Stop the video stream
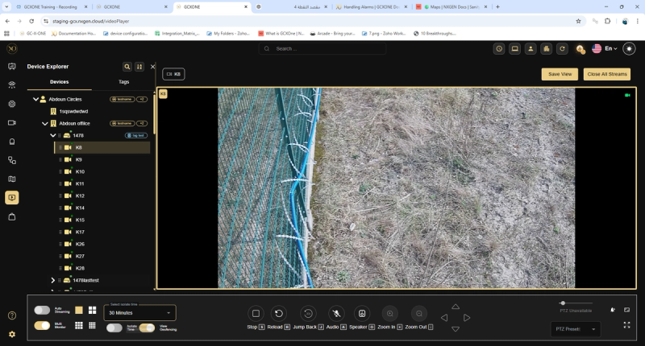The height and width of the screenshot is (346, 645). click(x=256, y=314)
